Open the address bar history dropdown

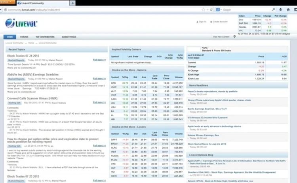[x=208, y=9]
